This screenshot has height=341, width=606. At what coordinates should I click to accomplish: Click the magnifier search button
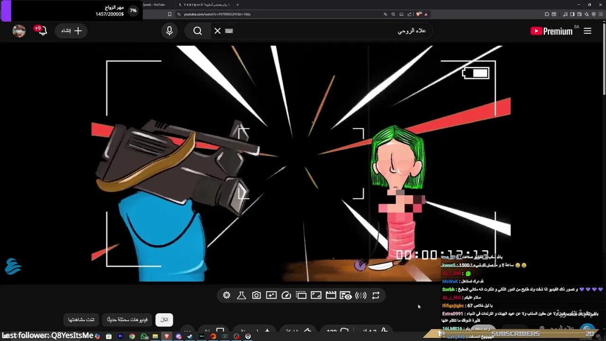(197, 31)
